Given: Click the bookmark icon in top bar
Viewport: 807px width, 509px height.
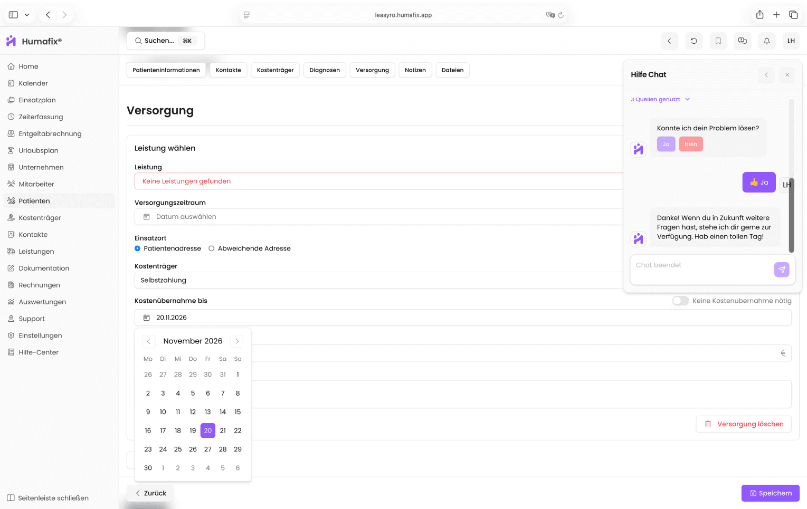Looking at the screenshot, I should (x=718, y=41).
